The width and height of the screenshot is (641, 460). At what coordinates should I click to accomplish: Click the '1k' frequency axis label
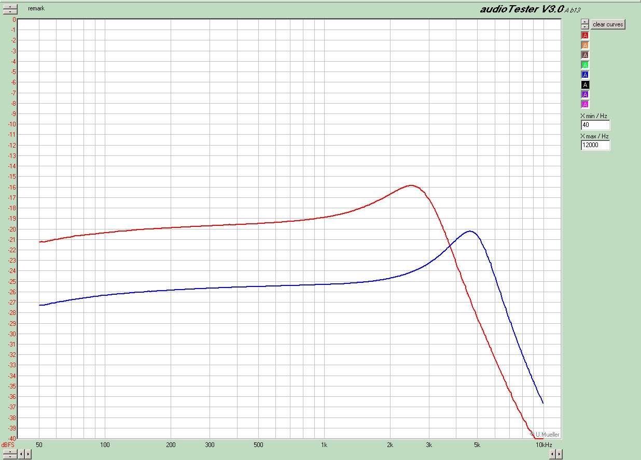[x=324, y=445]
